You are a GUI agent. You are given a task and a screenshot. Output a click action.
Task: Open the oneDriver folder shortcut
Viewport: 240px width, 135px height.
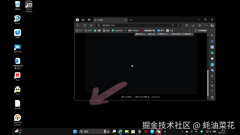pos(17,48)
